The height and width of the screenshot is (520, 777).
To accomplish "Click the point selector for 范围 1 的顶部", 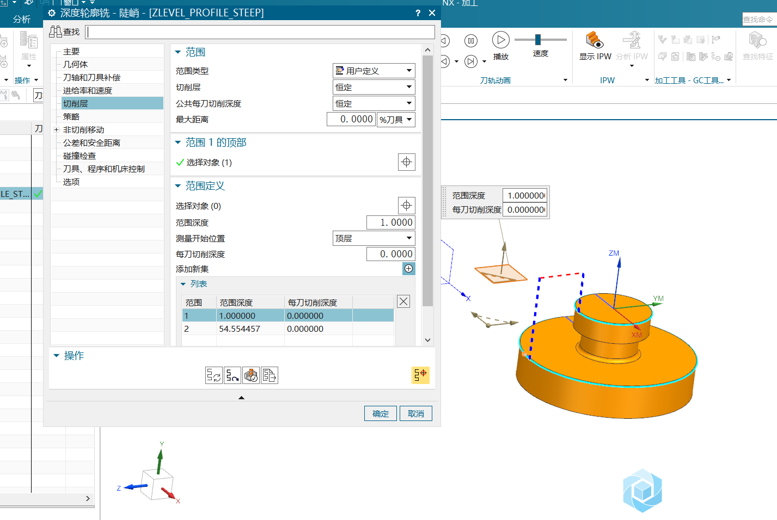I will (x=407, y=162).
